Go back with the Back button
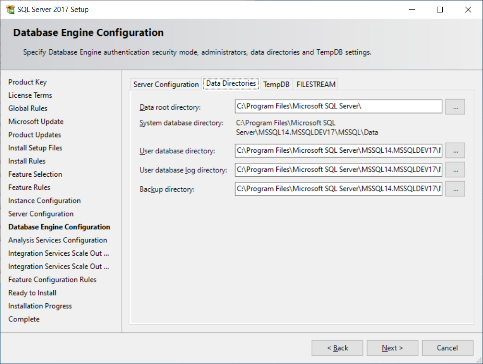This screenshot has width=483, height=364. [x=337, y=348]
